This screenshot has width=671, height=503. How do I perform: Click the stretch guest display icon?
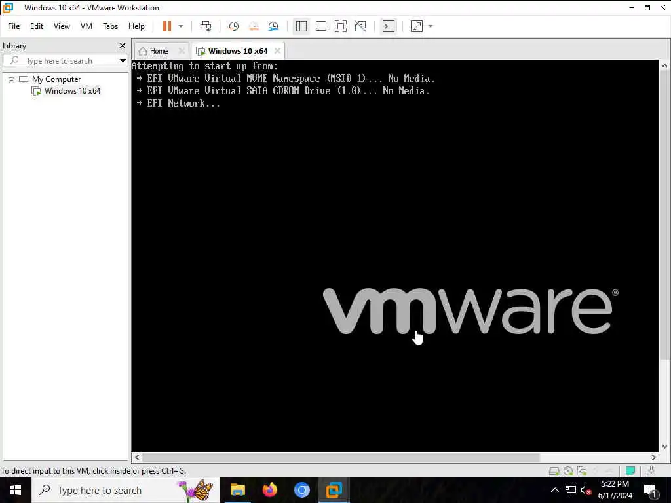(x=416, y=26)
